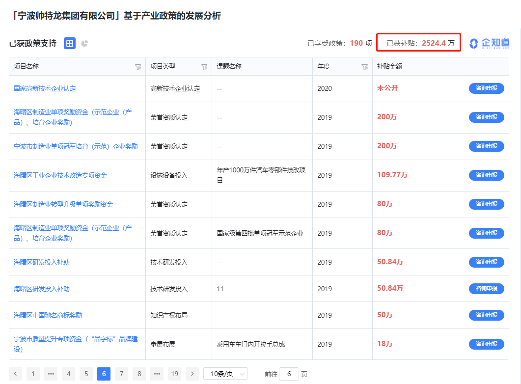Screen dimensions: 521x384
Task: Click the 50万 subsidy amount
Action: [385, 315]
